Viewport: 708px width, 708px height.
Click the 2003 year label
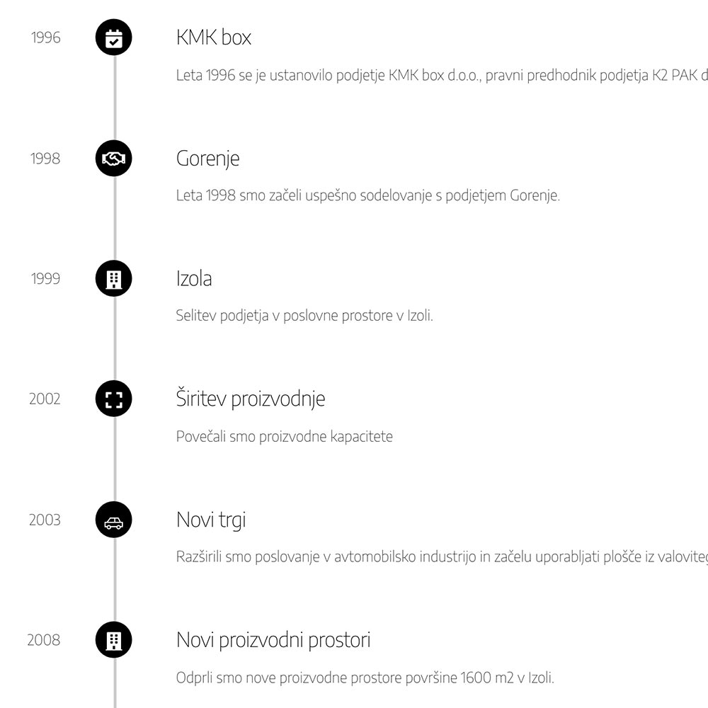[45, 520]
